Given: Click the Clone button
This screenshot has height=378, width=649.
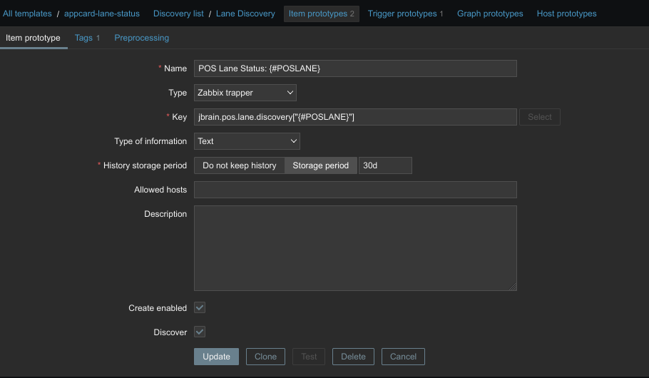Looking at the screenshot, I should 266,357.
